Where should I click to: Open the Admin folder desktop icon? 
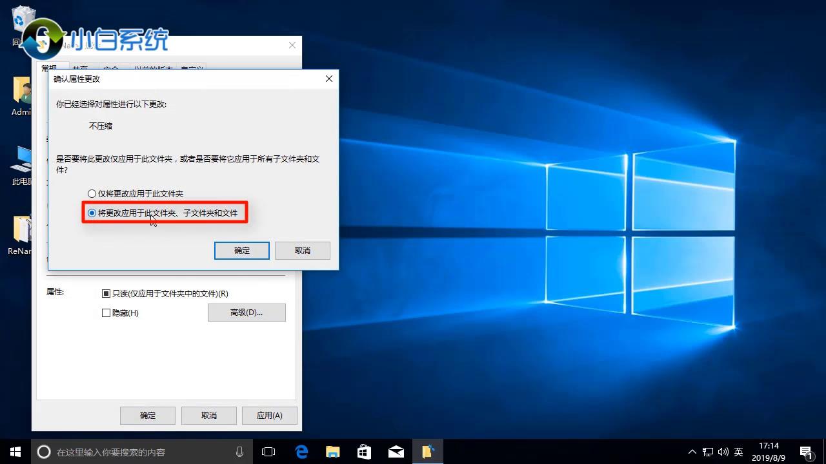tap(21, 93)
